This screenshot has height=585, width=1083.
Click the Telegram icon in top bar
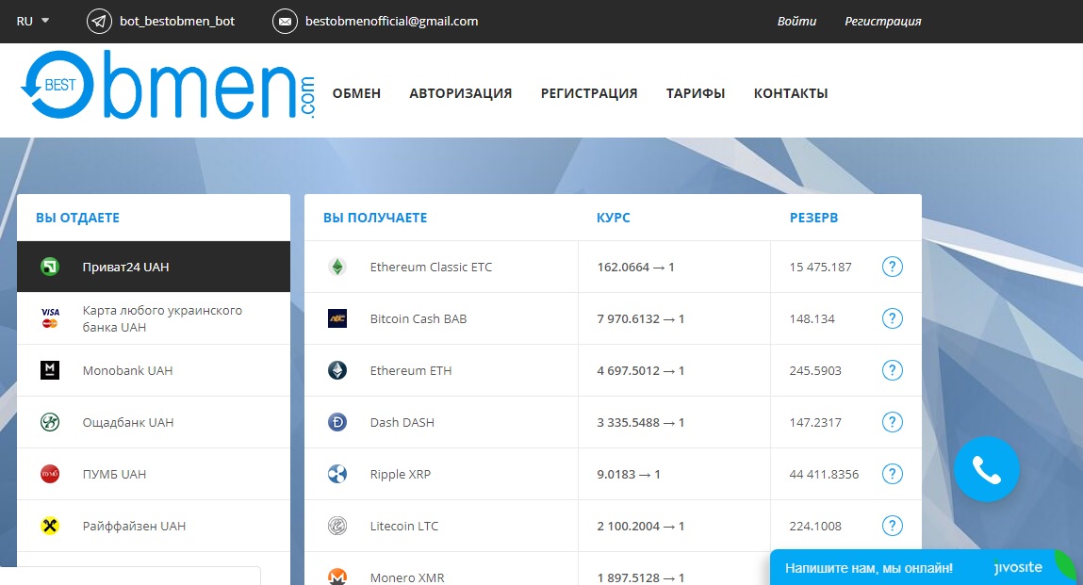point(99,21)
